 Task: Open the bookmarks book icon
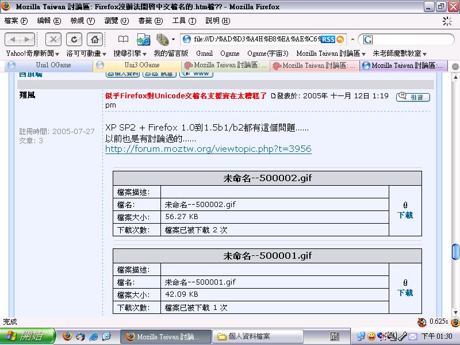tap(123, 39)
